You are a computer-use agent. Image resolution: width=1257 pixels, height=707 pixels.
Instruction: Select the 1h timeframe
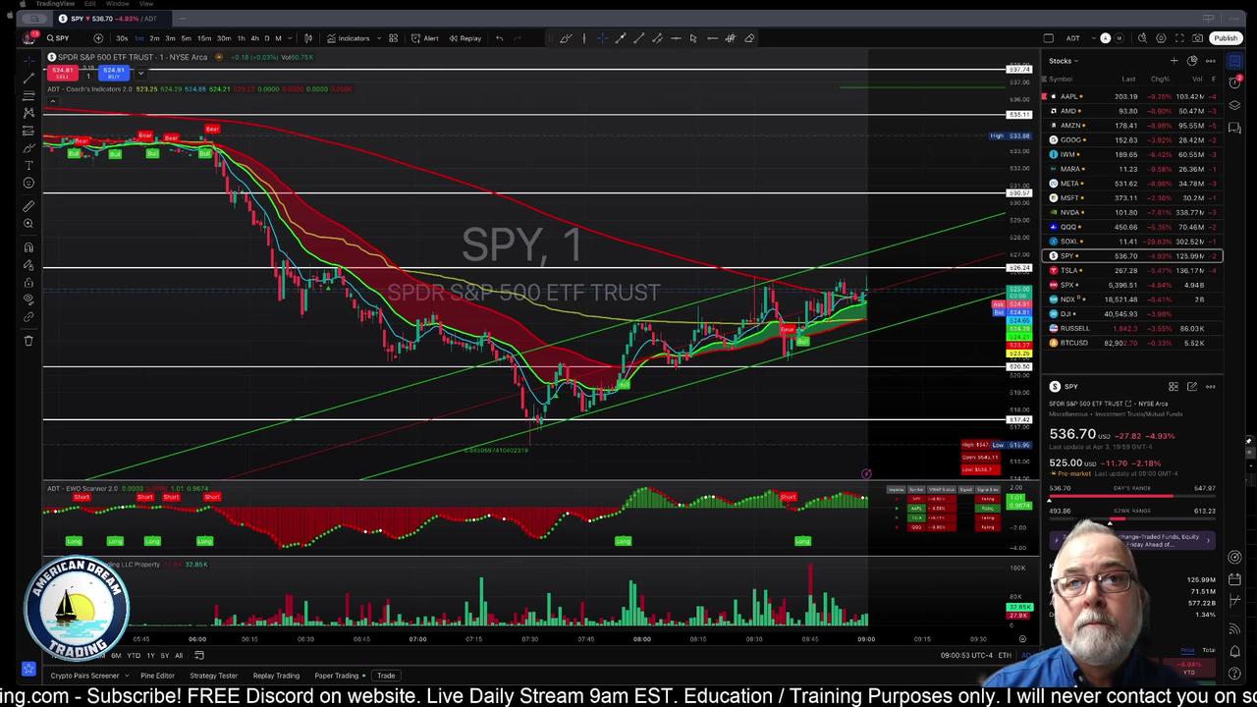242,38
